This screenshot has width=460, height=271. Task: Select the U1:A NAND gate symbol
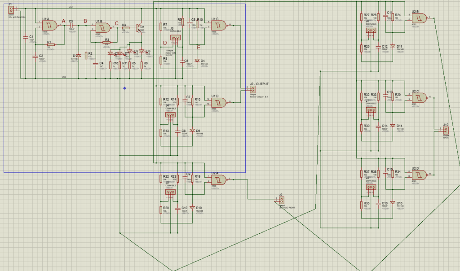click(x=48, y=26)
